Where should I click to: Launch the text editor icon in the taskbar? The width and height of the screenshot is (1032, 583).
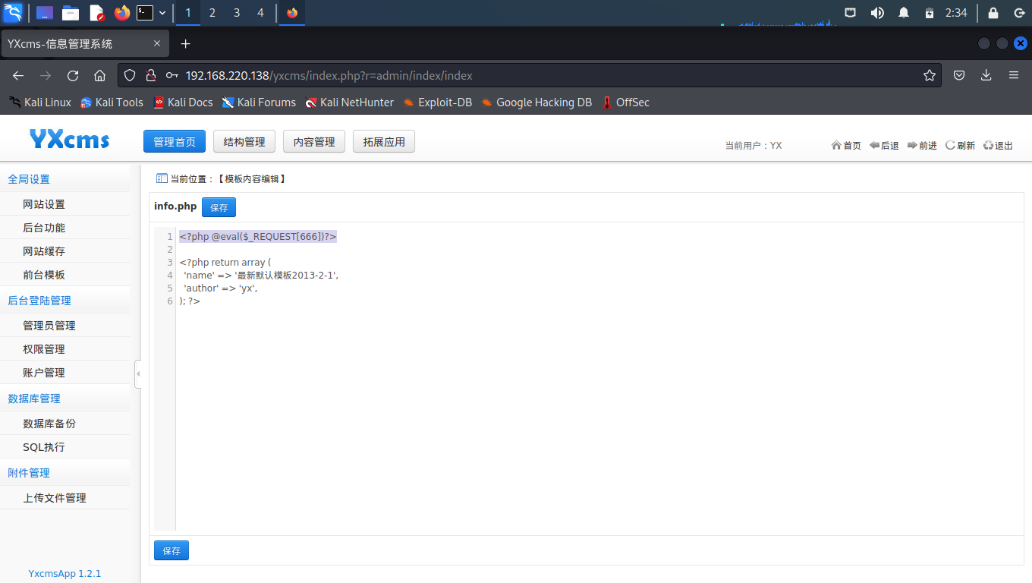coord(96,13)
